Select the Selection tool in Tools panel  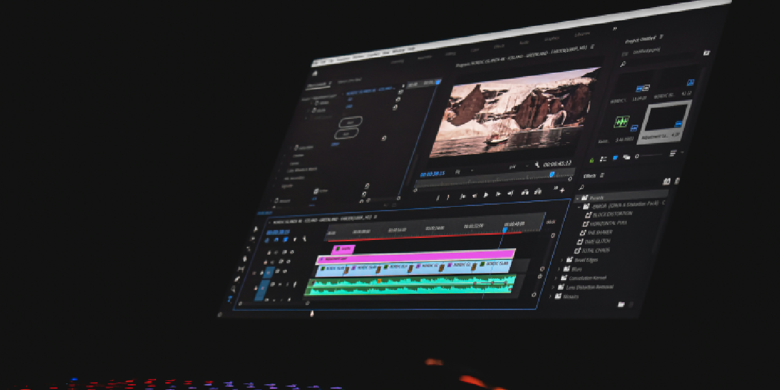pyautogui.click(x=255, y=229)
